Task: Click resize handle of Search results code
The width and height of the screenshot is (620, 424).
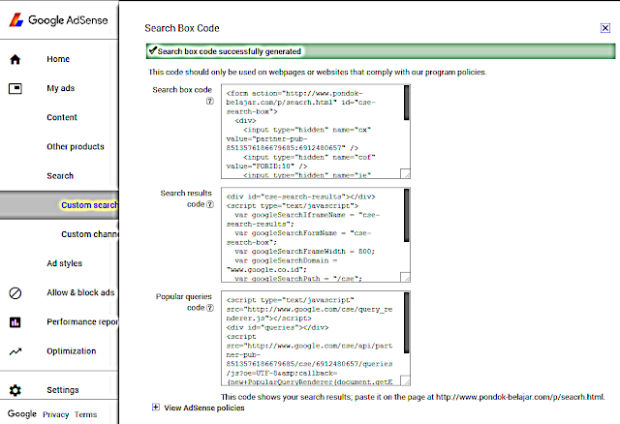Action: [x=405, y=277]
